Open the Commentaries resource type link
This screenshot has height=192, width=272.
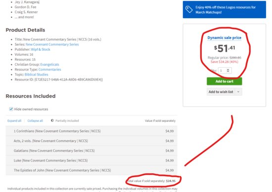pos(49,70)
